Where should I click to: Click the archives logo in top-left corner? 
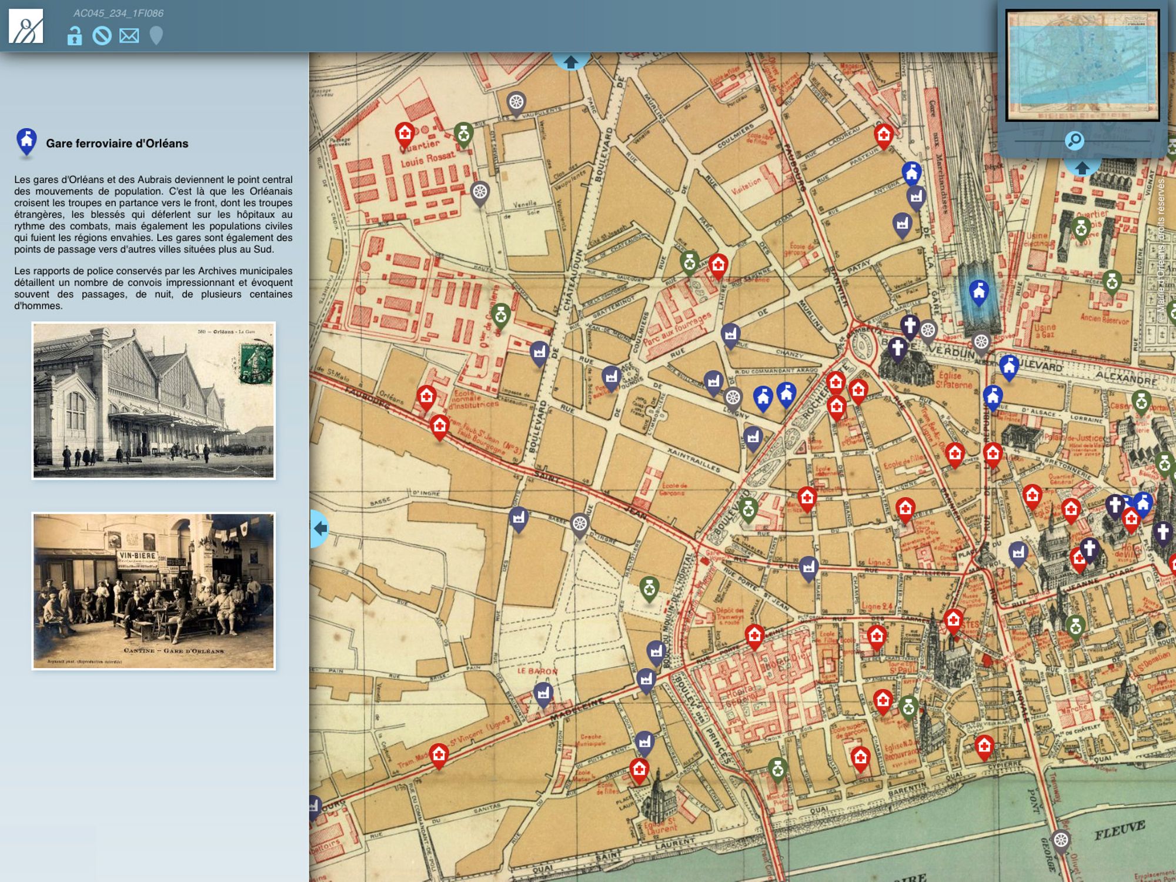pos(26,26)
